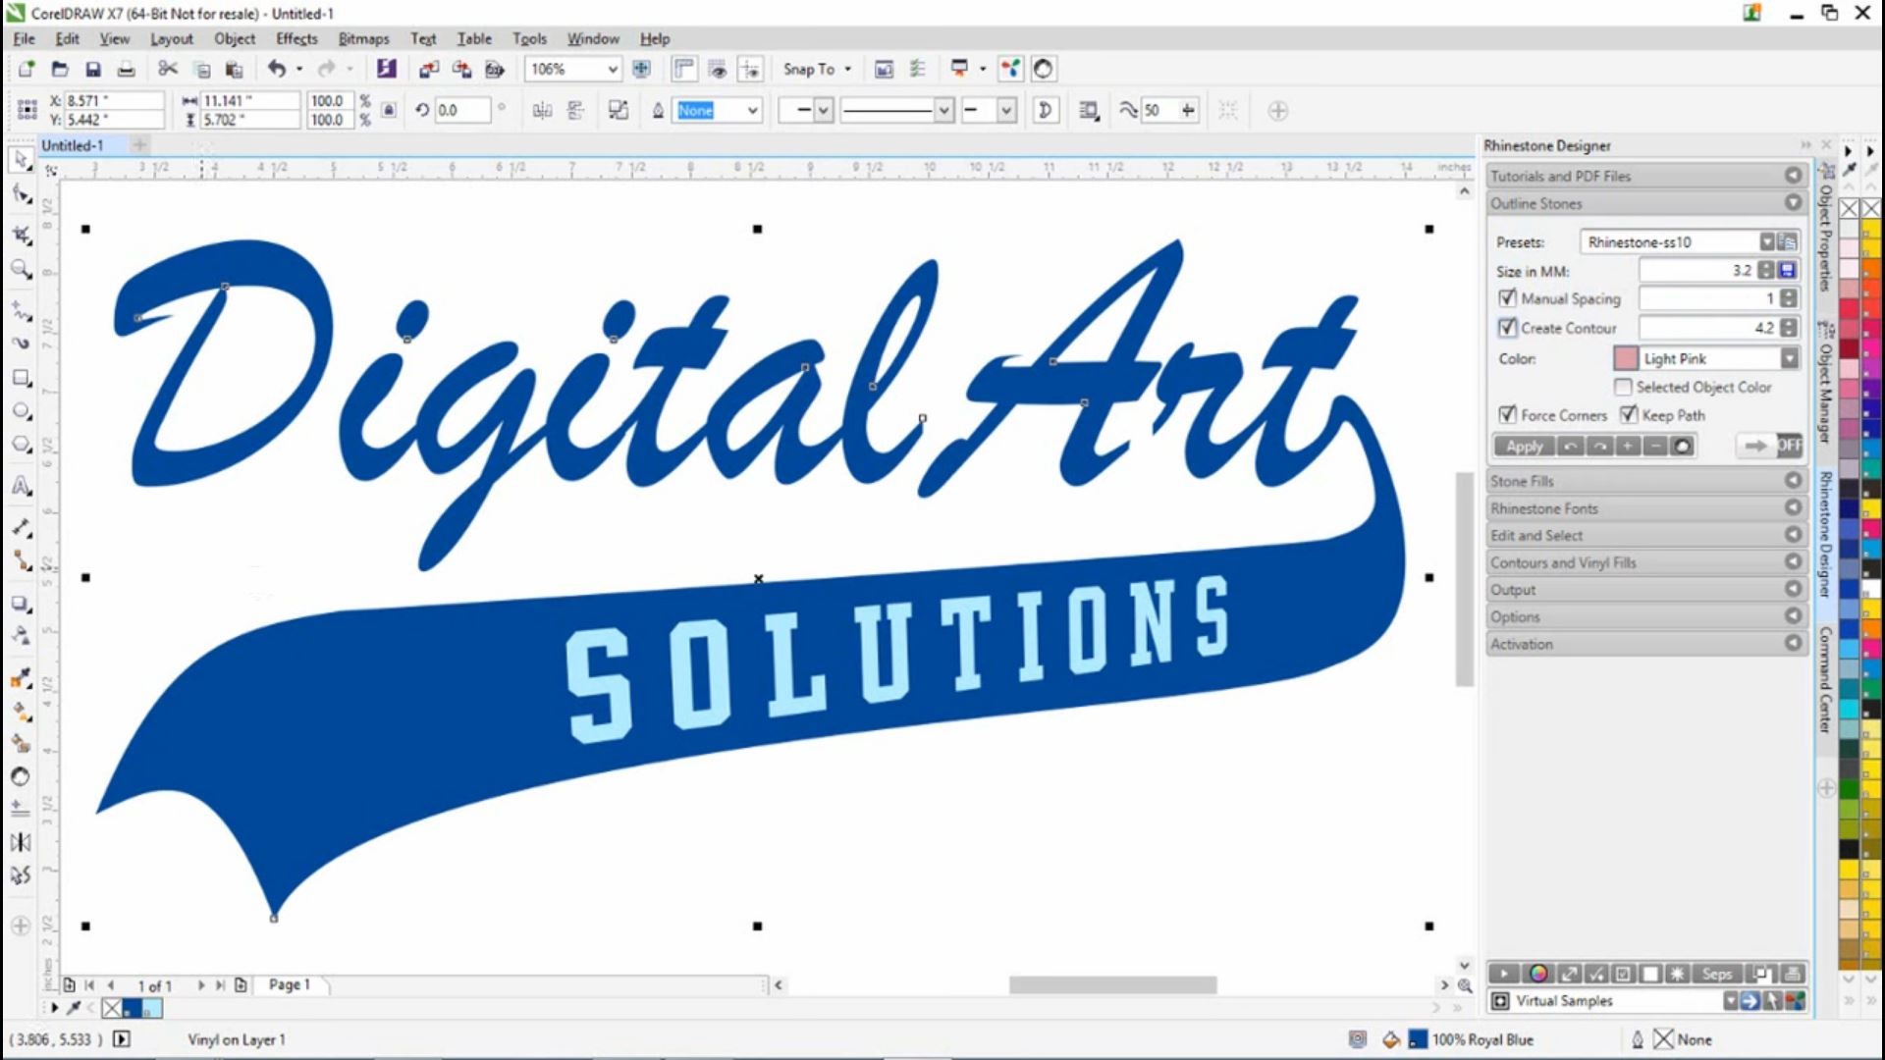1885x1060 pixels.
Task: Open the Rhinestone Designer docker tab
Action: [1825, 535]
